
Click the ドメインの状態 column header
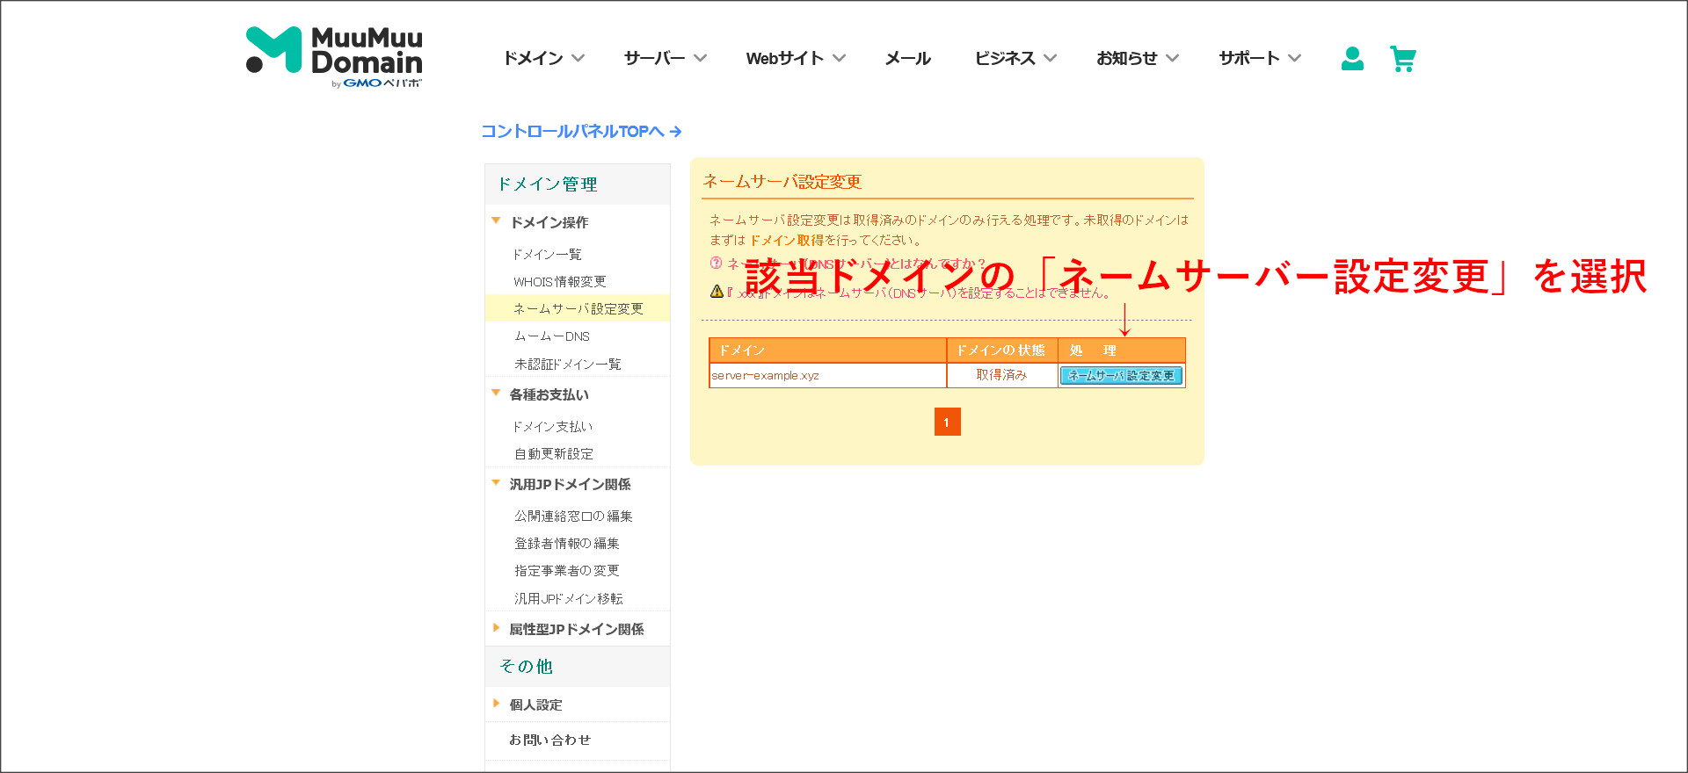[1001, 350]
